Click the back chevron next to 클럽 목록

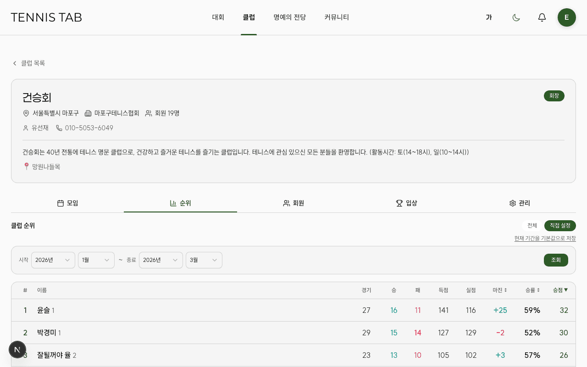15,63
